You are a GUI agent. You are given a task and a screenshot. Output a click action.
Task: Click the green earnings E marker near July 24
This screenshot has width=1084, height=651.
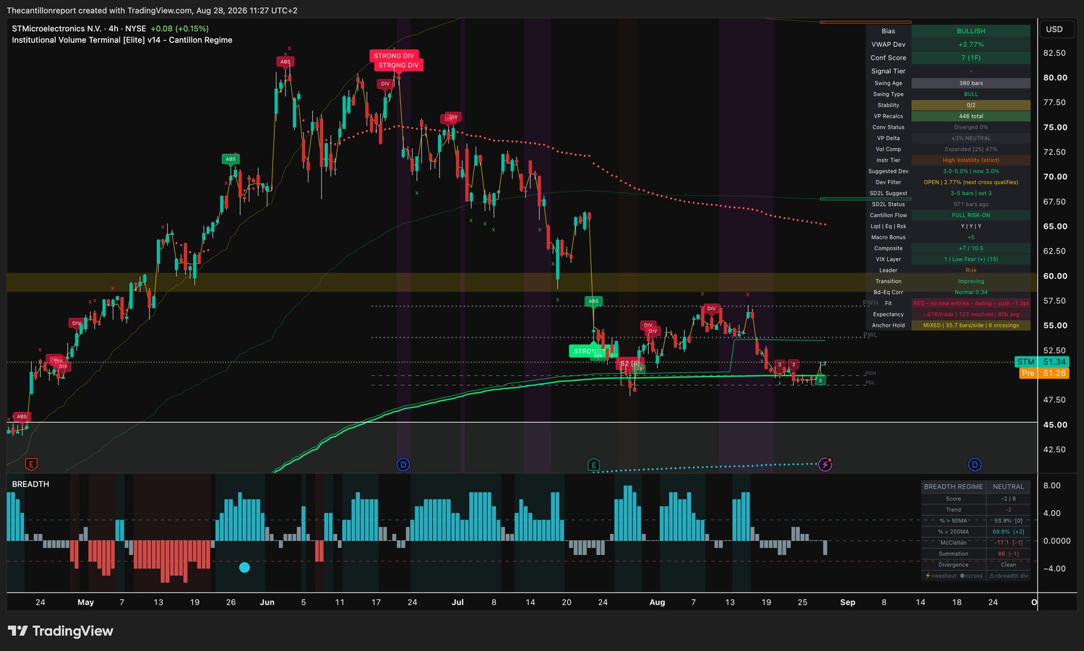593,464
